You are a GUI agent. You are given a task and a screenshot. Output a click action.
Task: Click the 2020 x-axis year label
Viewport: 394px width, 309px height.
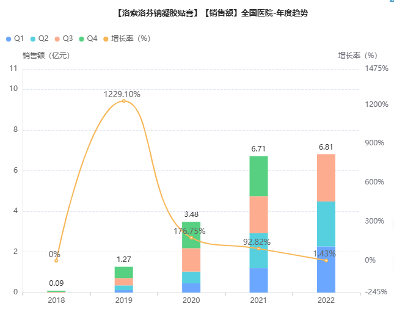click(191, 300)
